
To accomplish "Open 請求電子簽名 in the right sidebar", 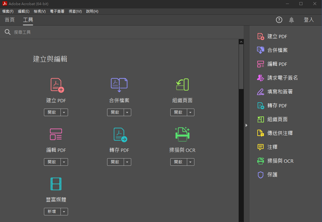I will (x=282, y=78).
